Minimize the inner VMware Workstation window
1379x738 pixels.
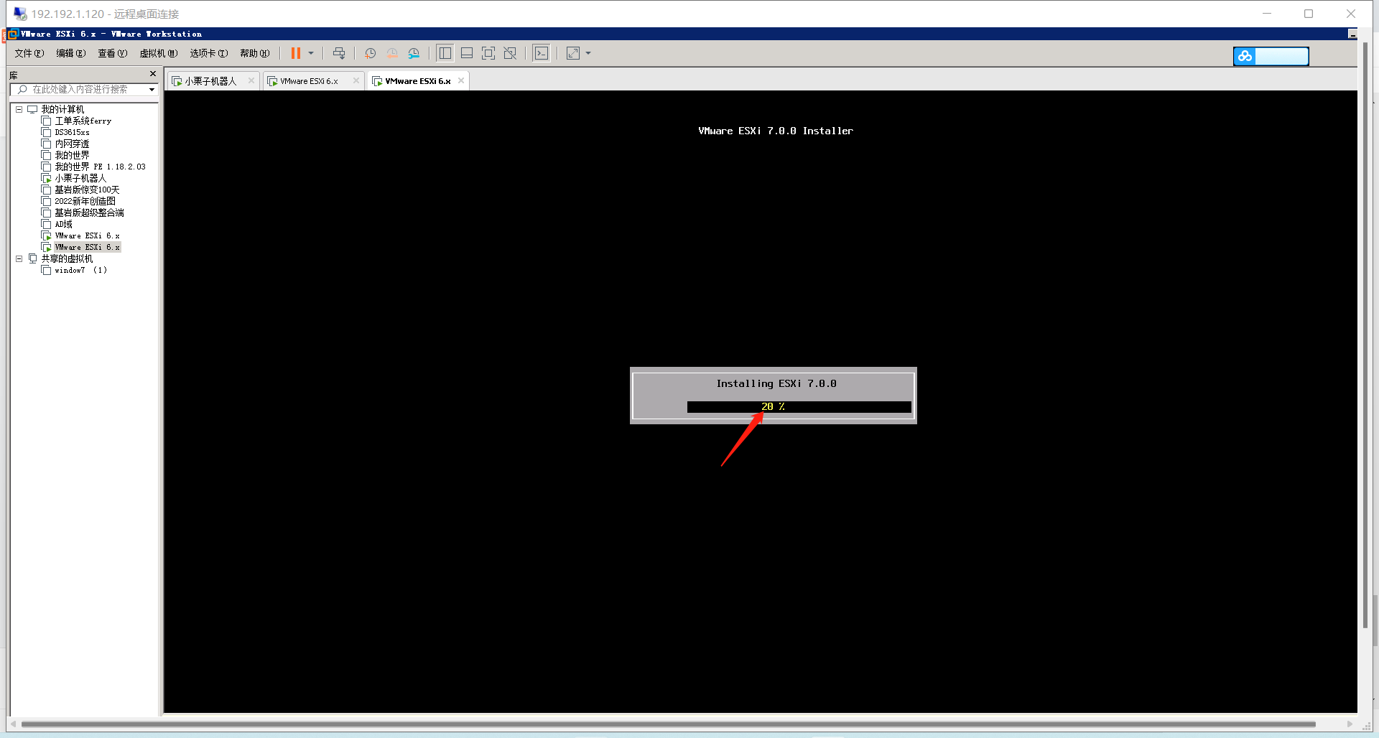[x=1352, y=34]
